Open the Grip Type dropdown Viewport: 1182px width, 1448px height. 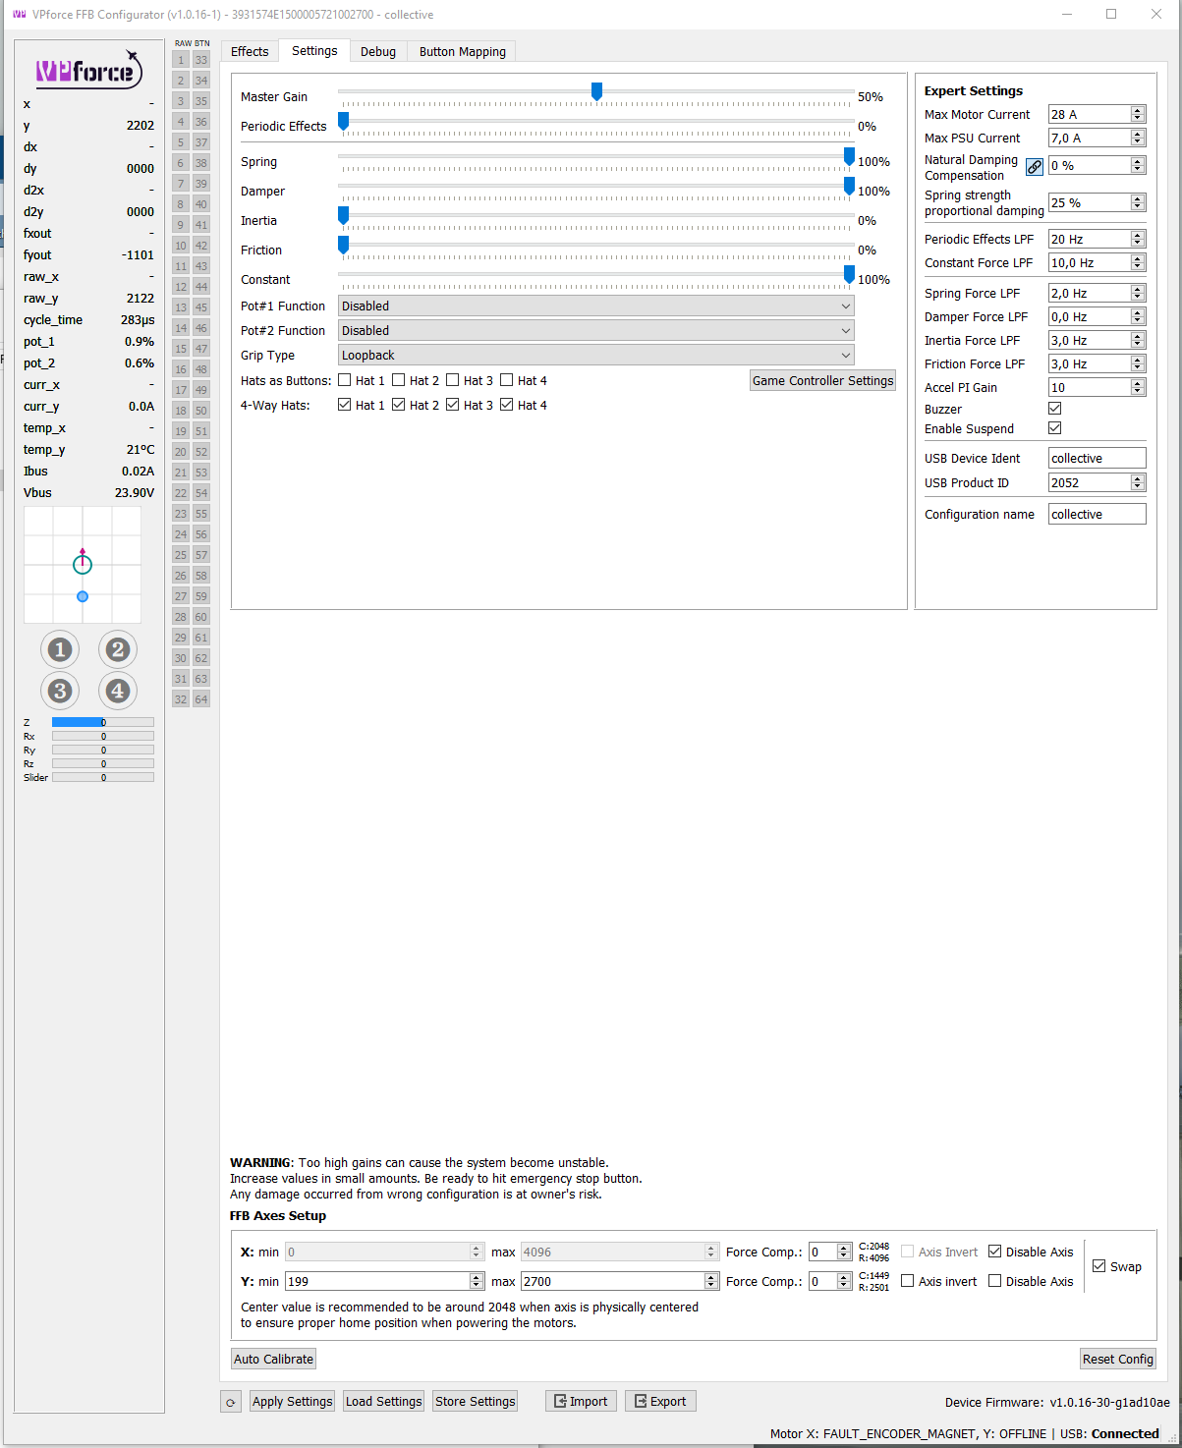point(596,356)
